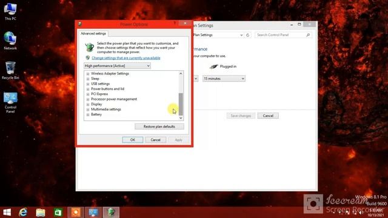Expand the Battery node
The height and width of the screenshot is (218, 388).
point(88,114)
